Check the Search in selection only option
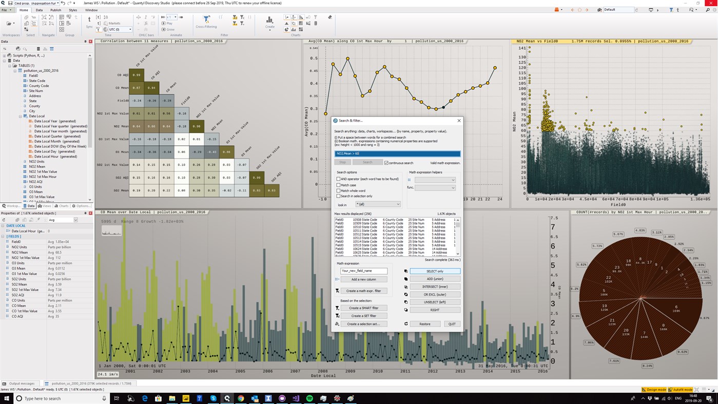 tap(339, 196)
